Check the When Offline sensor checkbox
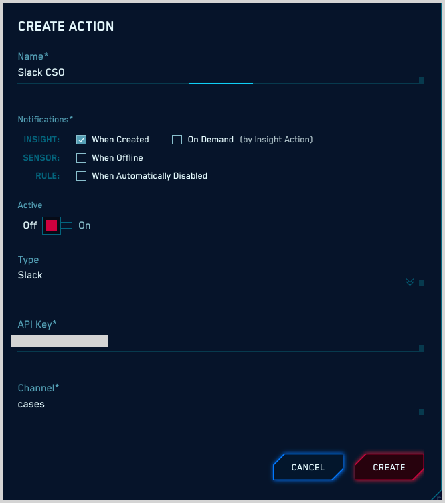Viewport: 445px width, 503px height. [82, 158]
